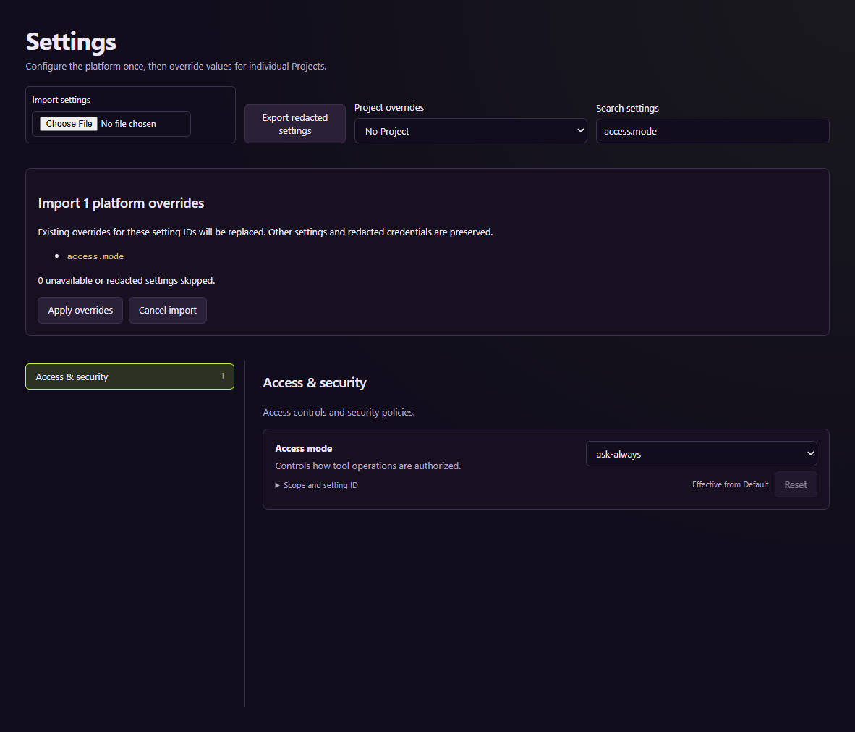
Task: Open the Access mode ask-always dropdown
Action: pos(701,454)
